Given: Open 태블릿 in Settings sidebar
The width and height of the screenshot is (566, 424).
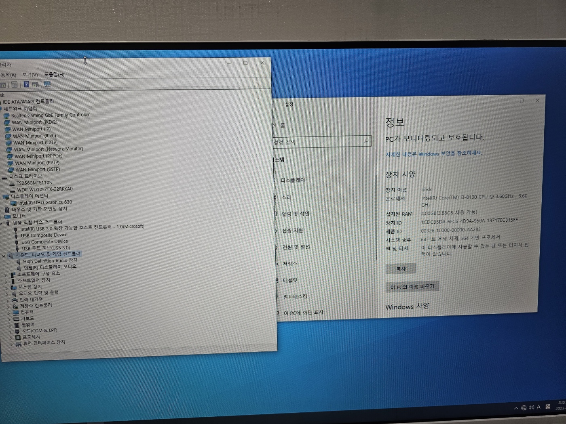Looking at the screenshot, I should coord(290,280).
